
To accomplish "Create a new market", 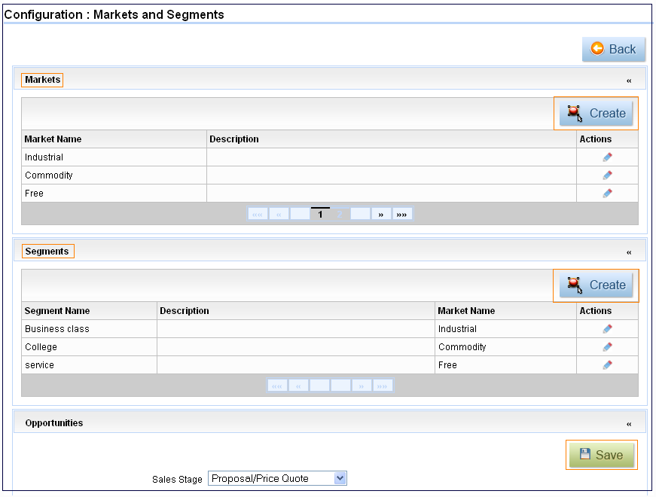I will (597, 113).
